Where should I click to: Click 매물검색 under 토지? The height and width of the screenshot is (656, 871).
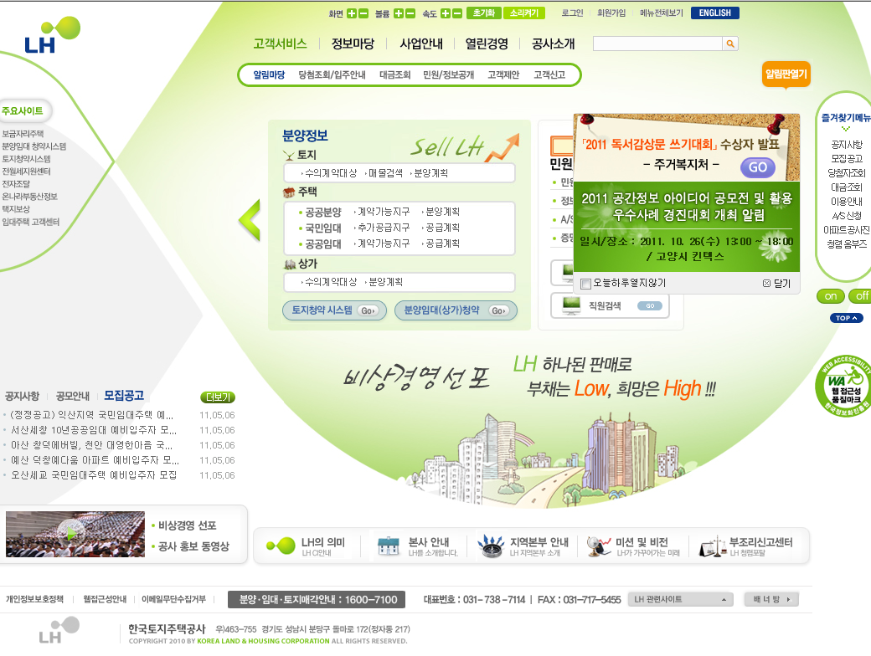coord(384,173)
